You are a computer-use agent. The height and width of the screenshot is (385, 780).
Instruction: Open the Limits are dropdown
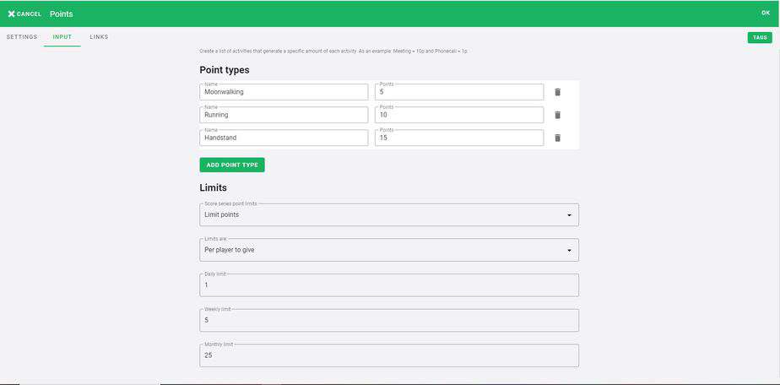coord(389,250)
